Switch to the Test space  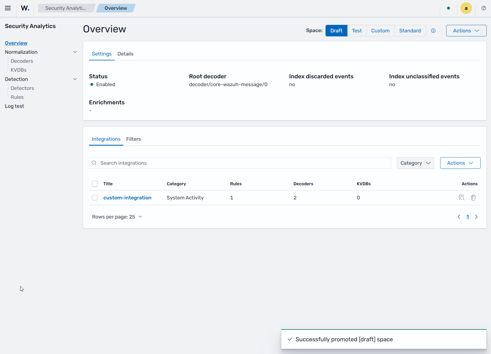click(x=357, y=31)
